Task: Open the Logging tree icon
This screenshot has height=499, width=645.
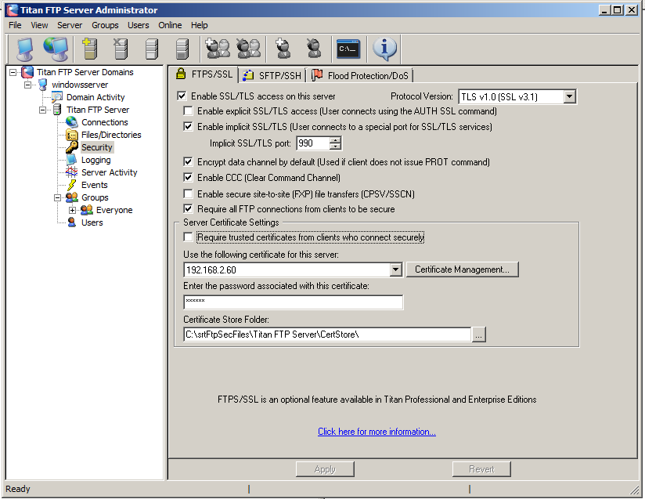Action: pos(72,160)
